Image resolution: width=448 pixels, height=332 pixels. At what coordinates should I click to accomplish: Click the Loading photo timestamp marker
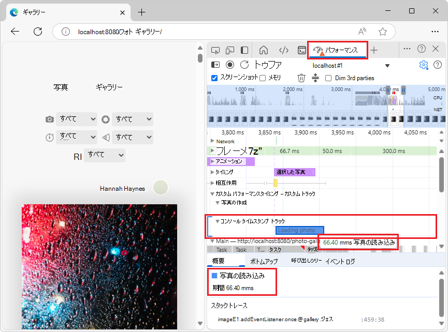pos(299,230)
